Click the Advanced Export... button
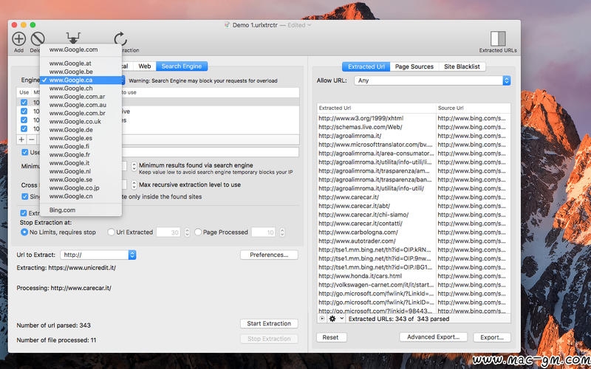The image size is (591, 369). [x=433, y=337]
